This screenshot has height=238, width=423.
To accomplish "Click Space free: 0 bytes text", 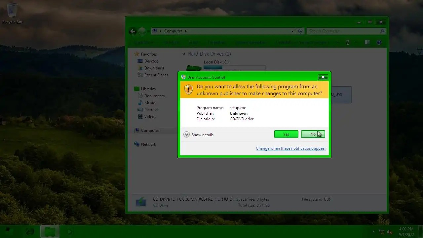I will coord(252,199).
